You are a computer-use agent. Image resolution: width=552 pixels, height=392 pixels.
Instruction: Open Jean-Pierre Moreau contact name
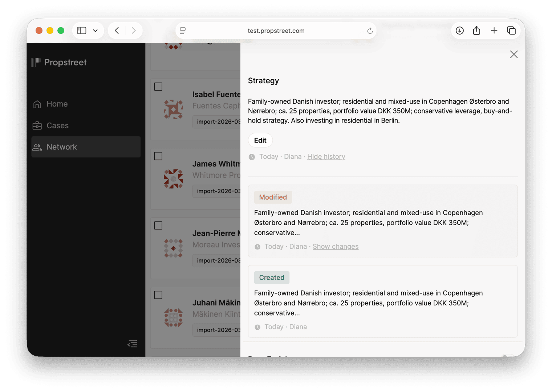pyautogui.click(x=216, y=233)
